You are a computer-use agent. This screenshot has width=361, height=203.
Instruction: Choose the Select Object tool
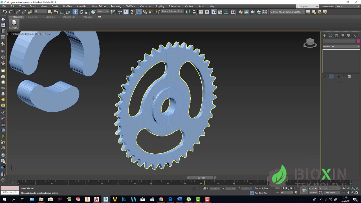(50, 12)
